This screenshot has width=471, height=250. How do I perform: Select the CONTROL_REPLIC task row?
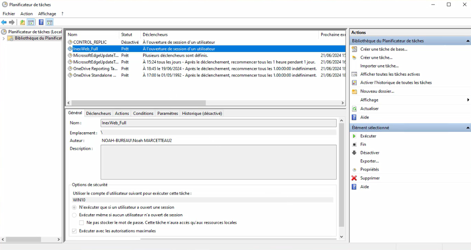click(x=90, y=42)
